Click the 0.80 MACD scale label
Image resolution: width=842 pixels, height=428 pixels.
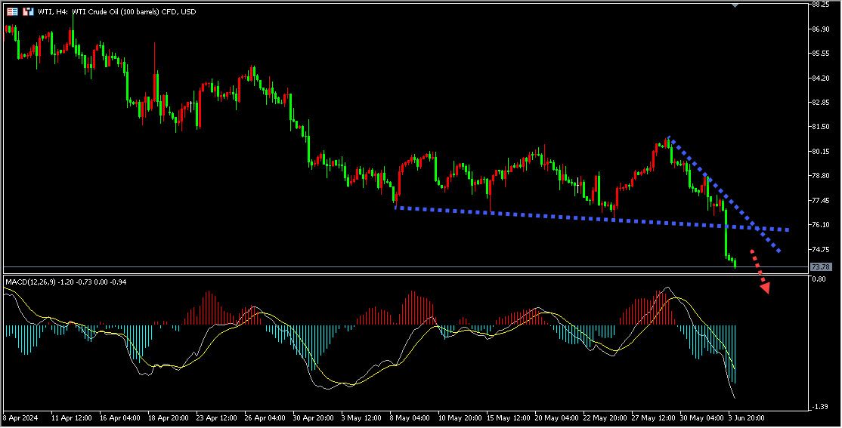click(x=818, y=279)
